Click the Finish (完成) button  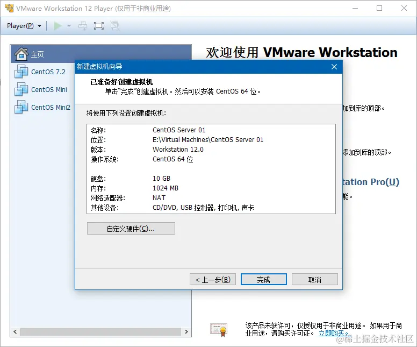point(263,279)
